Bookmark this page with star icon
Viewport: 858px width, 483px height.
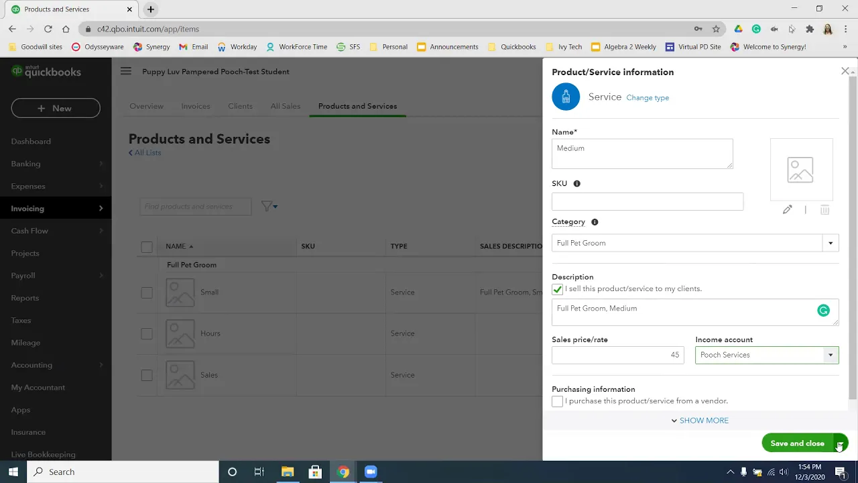[716, 29]
